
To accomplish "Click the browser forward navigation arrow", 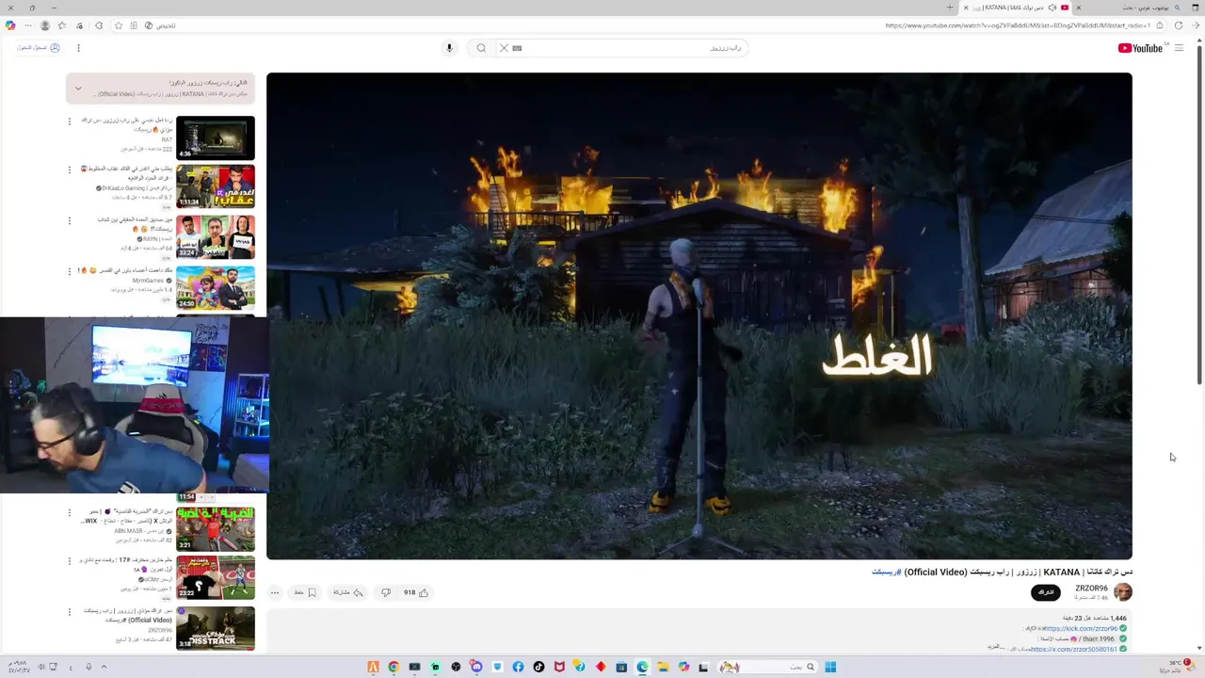I will click(x=1197, y=25).
